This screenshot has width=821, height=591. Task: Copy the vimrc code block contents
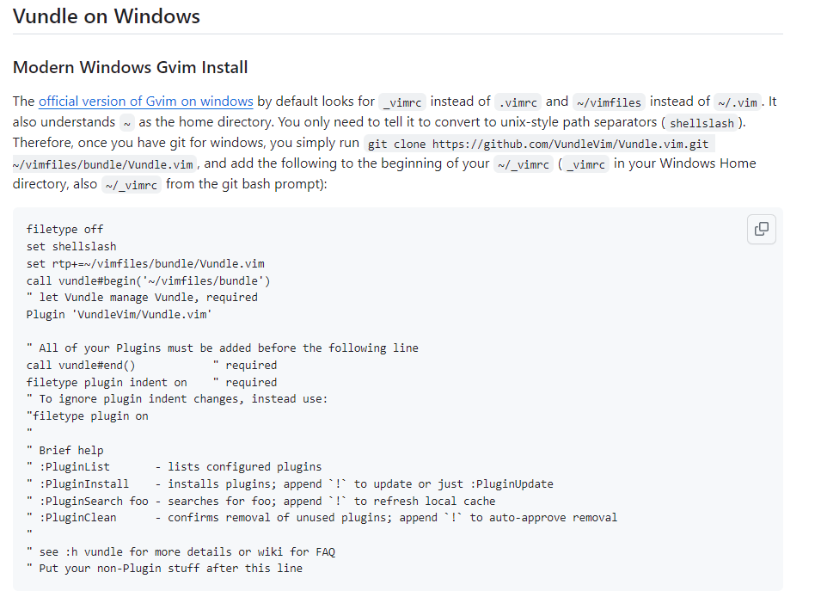762,229
